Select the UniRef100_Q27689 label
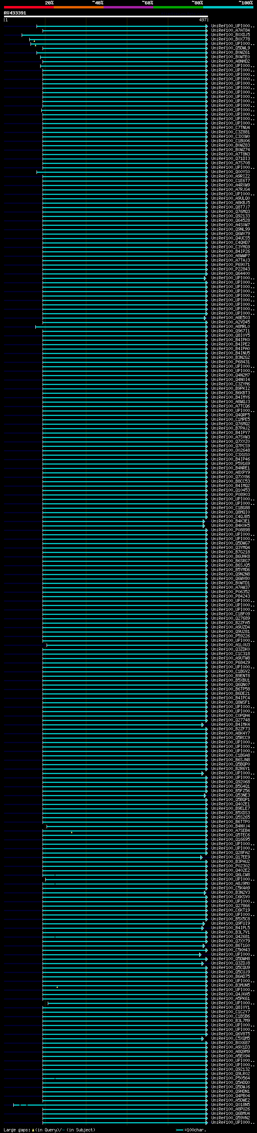The width and height of the screenshot is (257, 1133). point(230,619)
